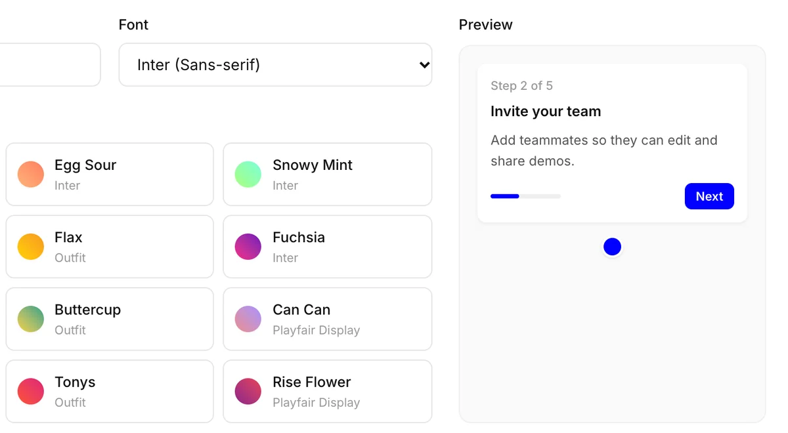Click the 'Invite your team' heading
Image resolution: width=788 pixels, height=433 pixels.
546,112
